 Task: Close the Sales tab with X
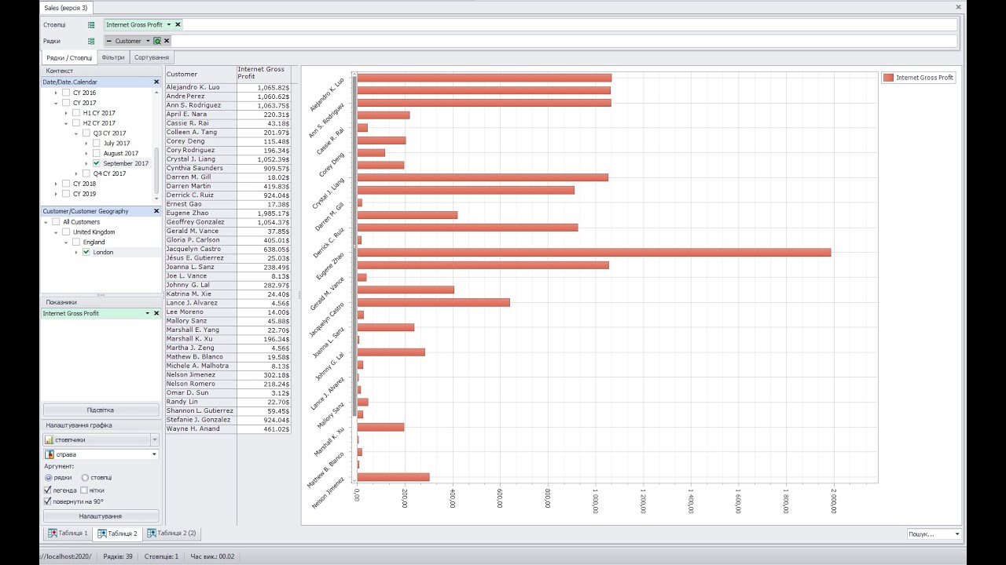tap(958, 7)
